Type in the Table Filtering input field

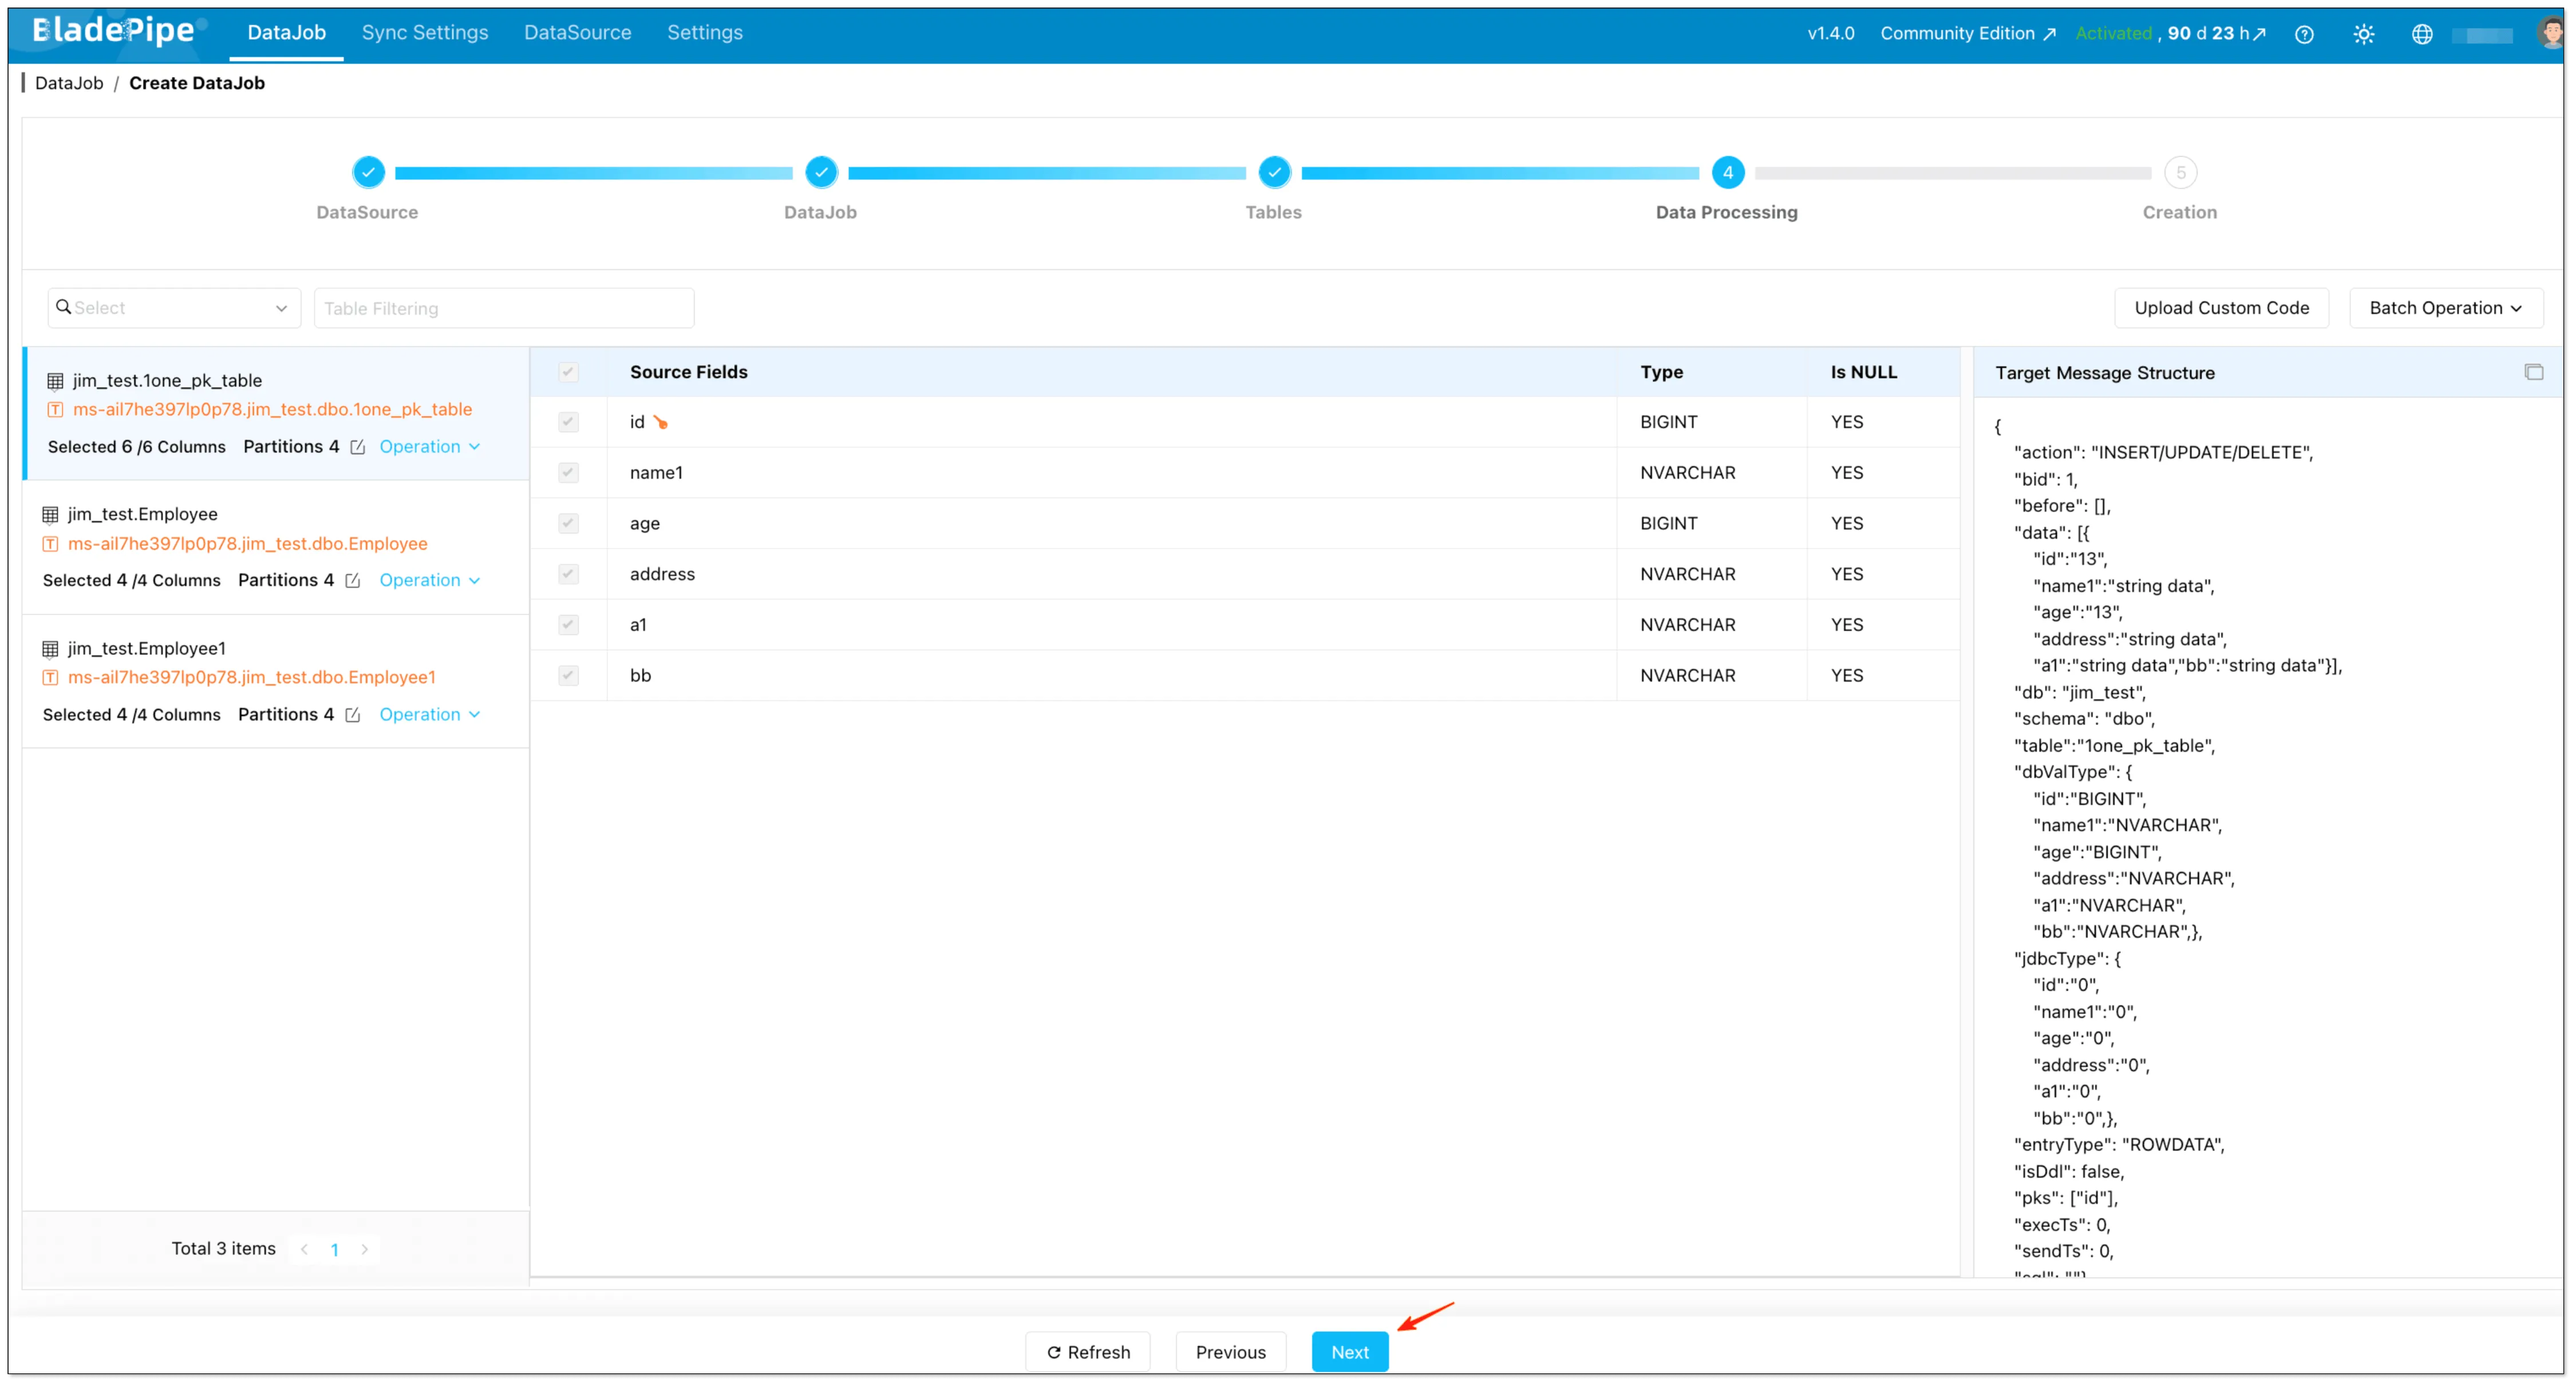(503, 307)
